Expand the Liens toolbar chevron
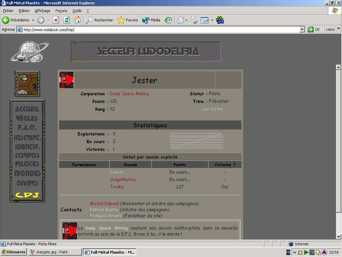Screen dimensions: 342x257 tap(339, 28)
